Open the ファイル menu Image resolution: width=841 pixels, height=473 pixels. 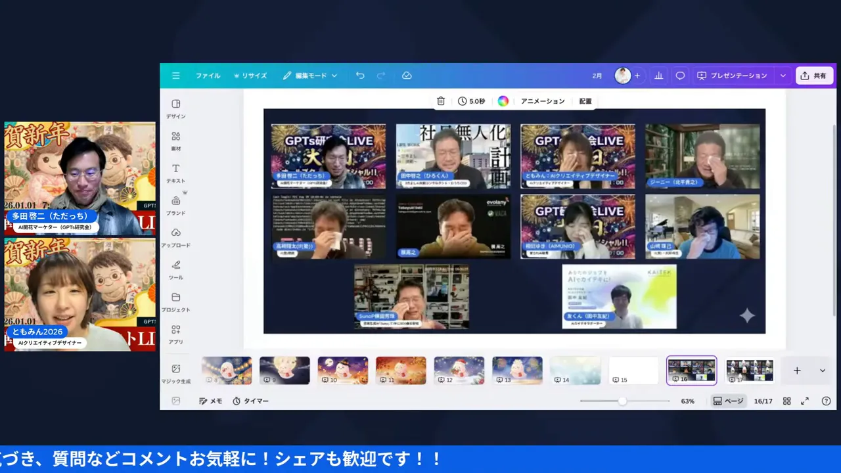tap(208, 76)
